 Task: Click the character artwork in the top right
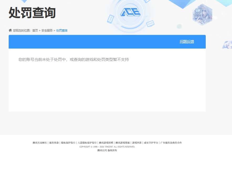pyautogui.click(x=203, y=14)
